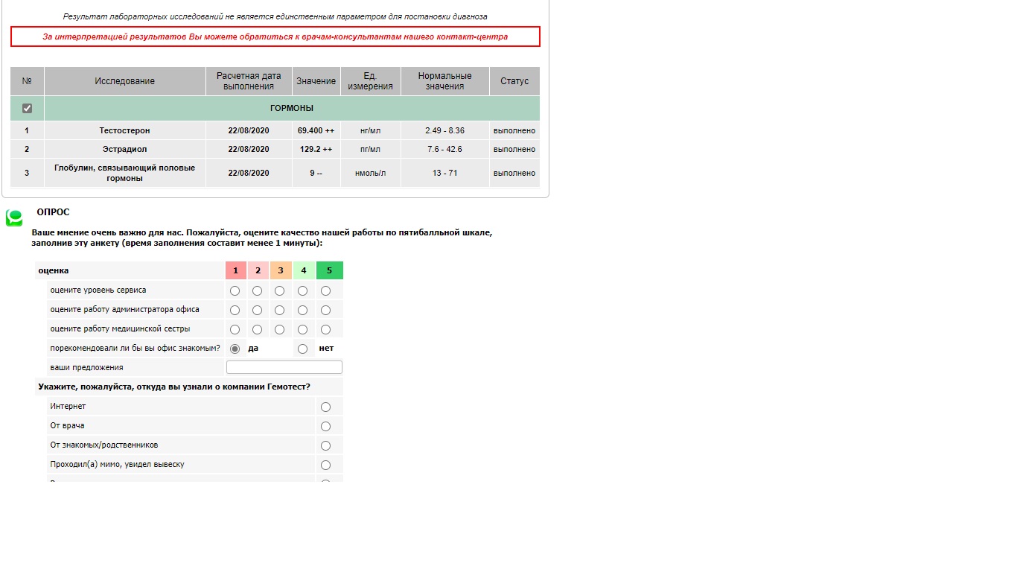Click the 'Статус' column header
Screen dimensions: 1017x572
[x=514, y=81]
